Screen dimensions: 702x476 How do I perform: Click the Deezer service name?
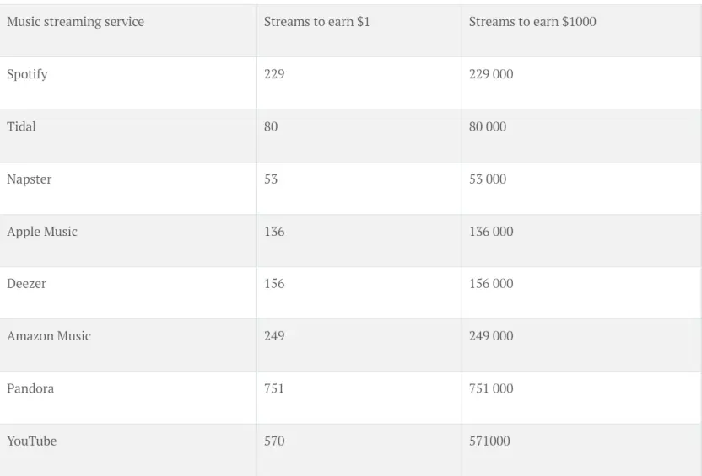(26, 284)
